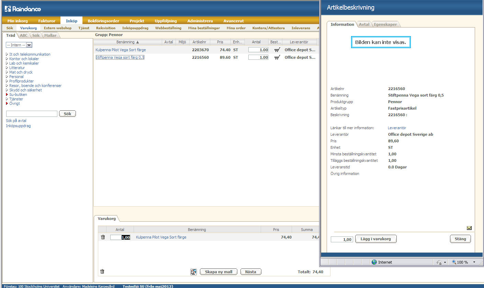484x288 pixels.
Task: Expand Lab och kemikalier node
Action: pos(7,63)
